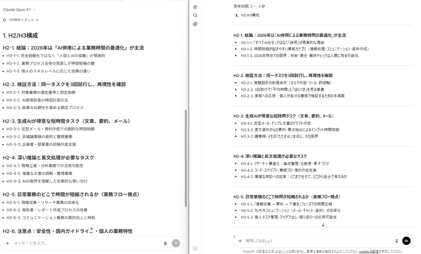The image size is (421, 254).
Task: Click scroll-to-bottom arrow in ChatGPT pane
Action: click(x=323, y=225)
